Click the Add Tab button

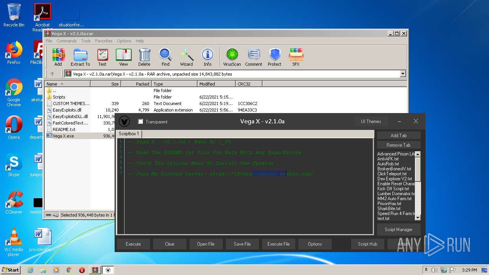[398, 136]
